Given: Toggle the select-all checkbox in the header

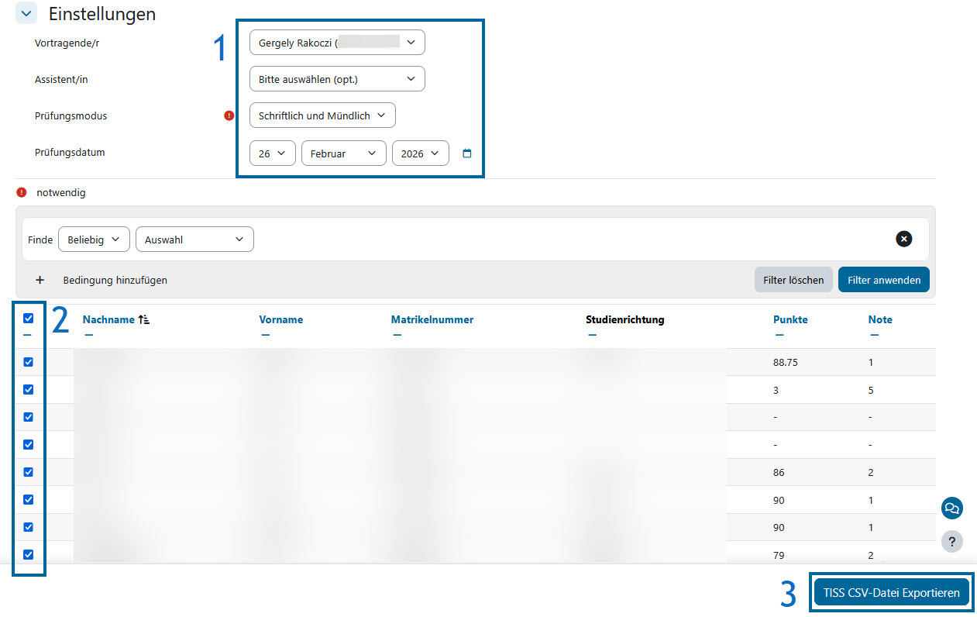Looking at the screenshot, I should click(x=28, y=318).
